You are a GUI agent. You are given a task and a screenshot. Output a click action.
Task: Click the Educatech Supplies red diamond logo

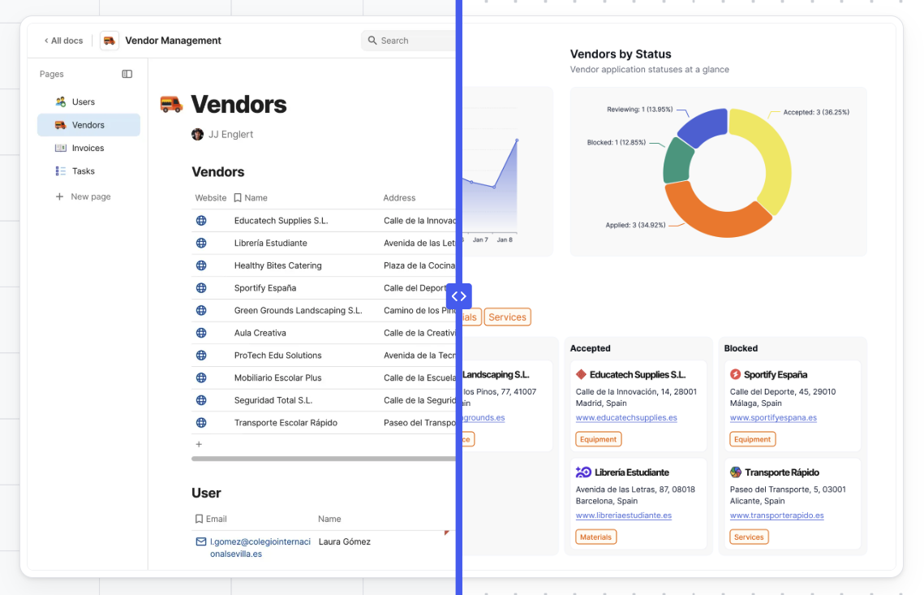point(581,374)
